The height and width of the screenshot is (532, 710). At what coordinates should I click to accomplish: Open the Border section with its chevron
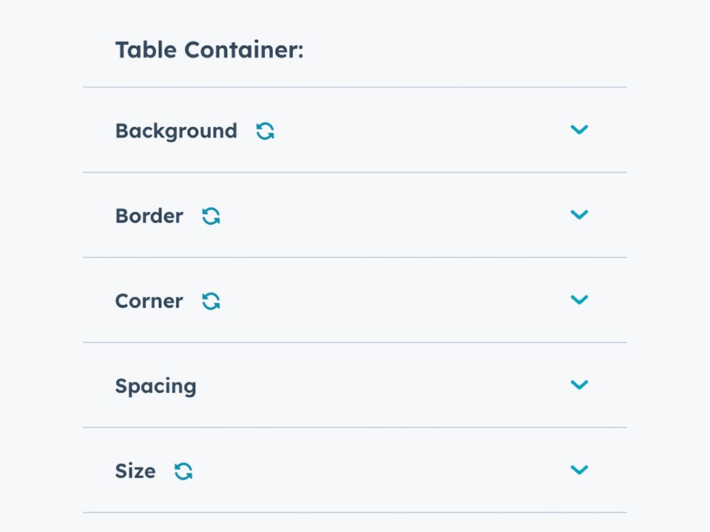[x=579, y=215]
